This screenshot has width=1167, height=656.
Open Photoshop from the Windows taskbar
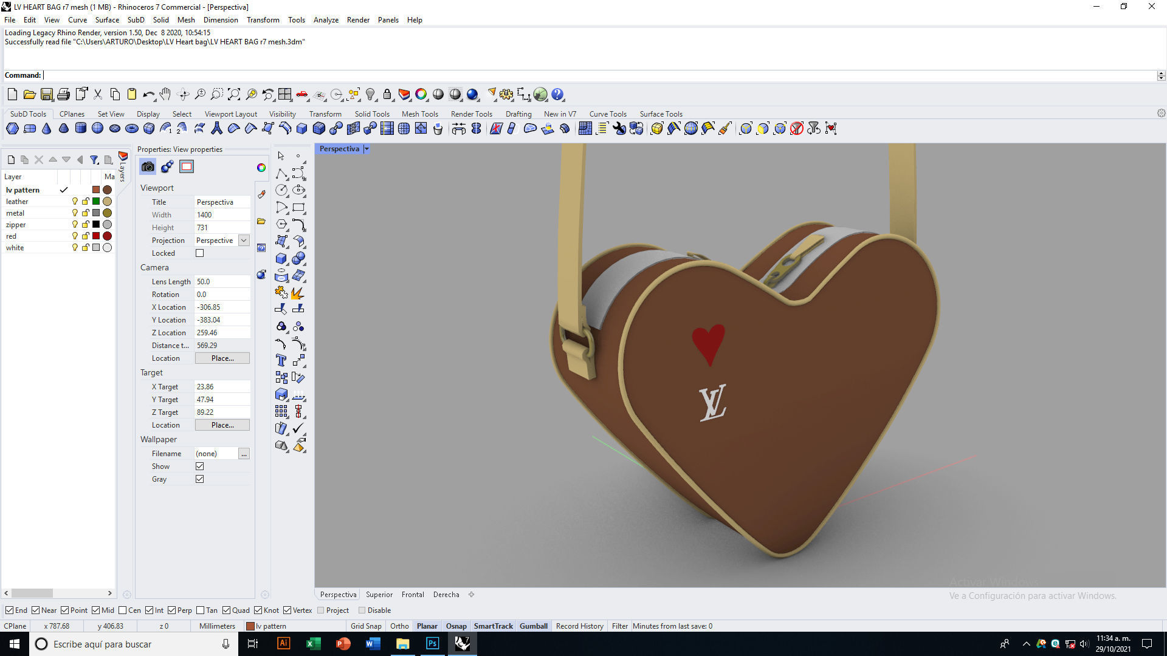(432, 644)
